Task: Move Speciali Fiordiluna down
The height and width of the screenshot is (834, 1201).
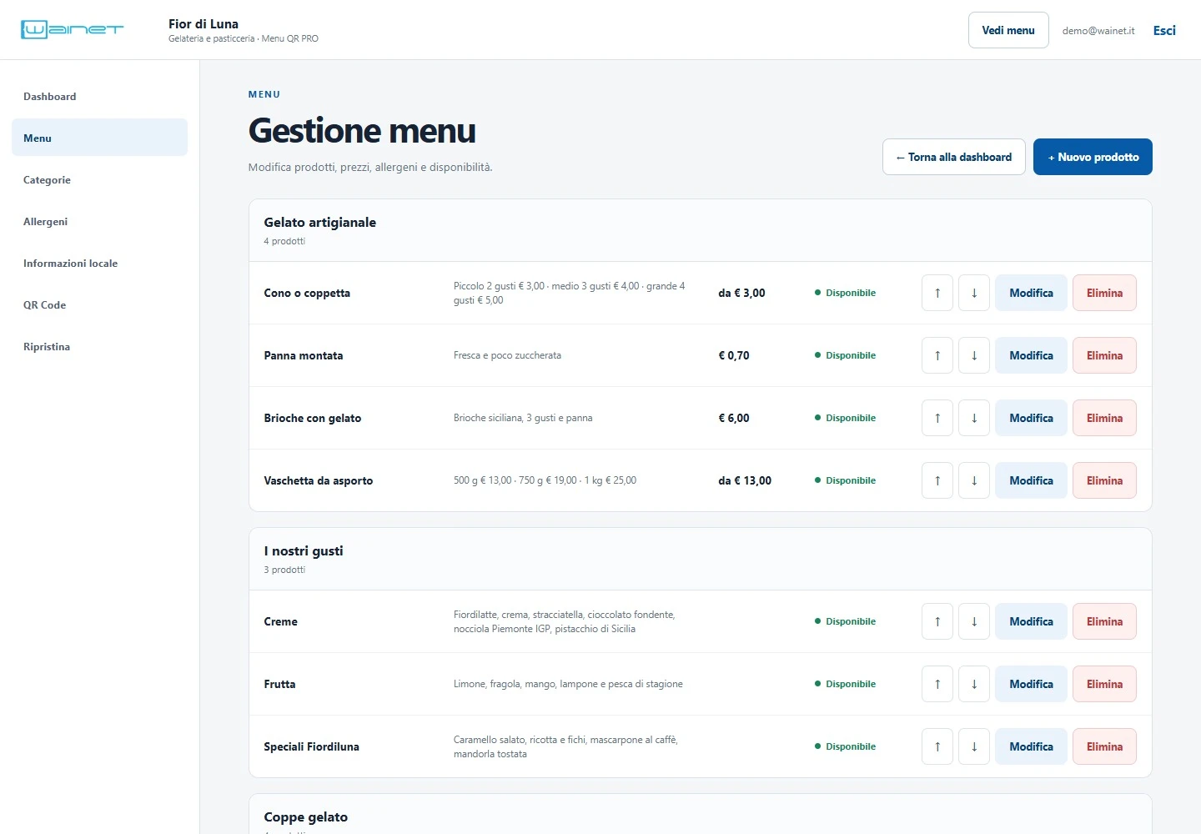Action: tap(974, 746)
